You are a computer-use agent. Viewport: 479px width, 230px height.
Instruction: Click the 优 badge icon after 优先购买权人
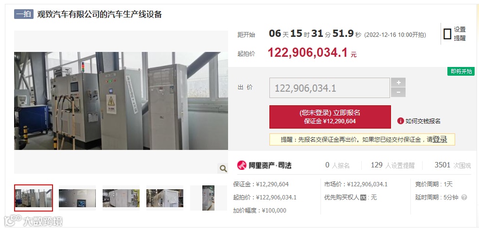363,197
